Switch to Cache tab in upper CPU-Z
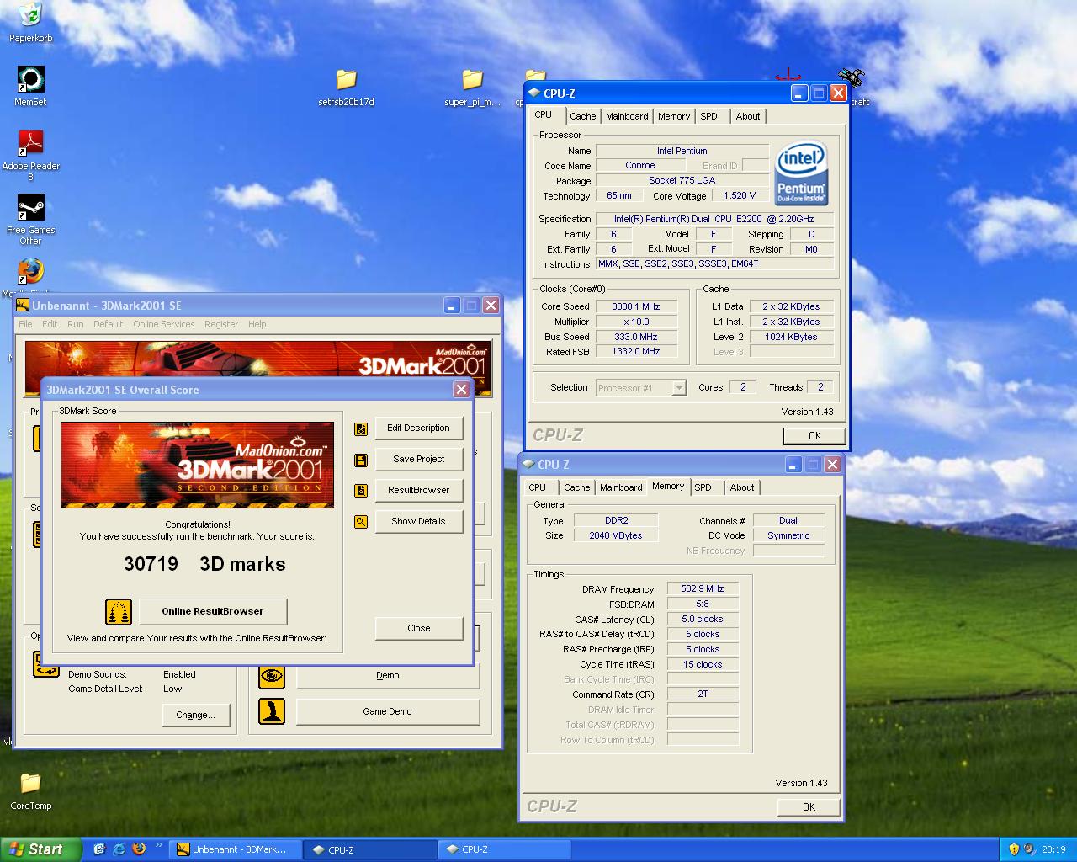Image resolution: width=1077 pixels, height=862 pixels. point(582,117)
